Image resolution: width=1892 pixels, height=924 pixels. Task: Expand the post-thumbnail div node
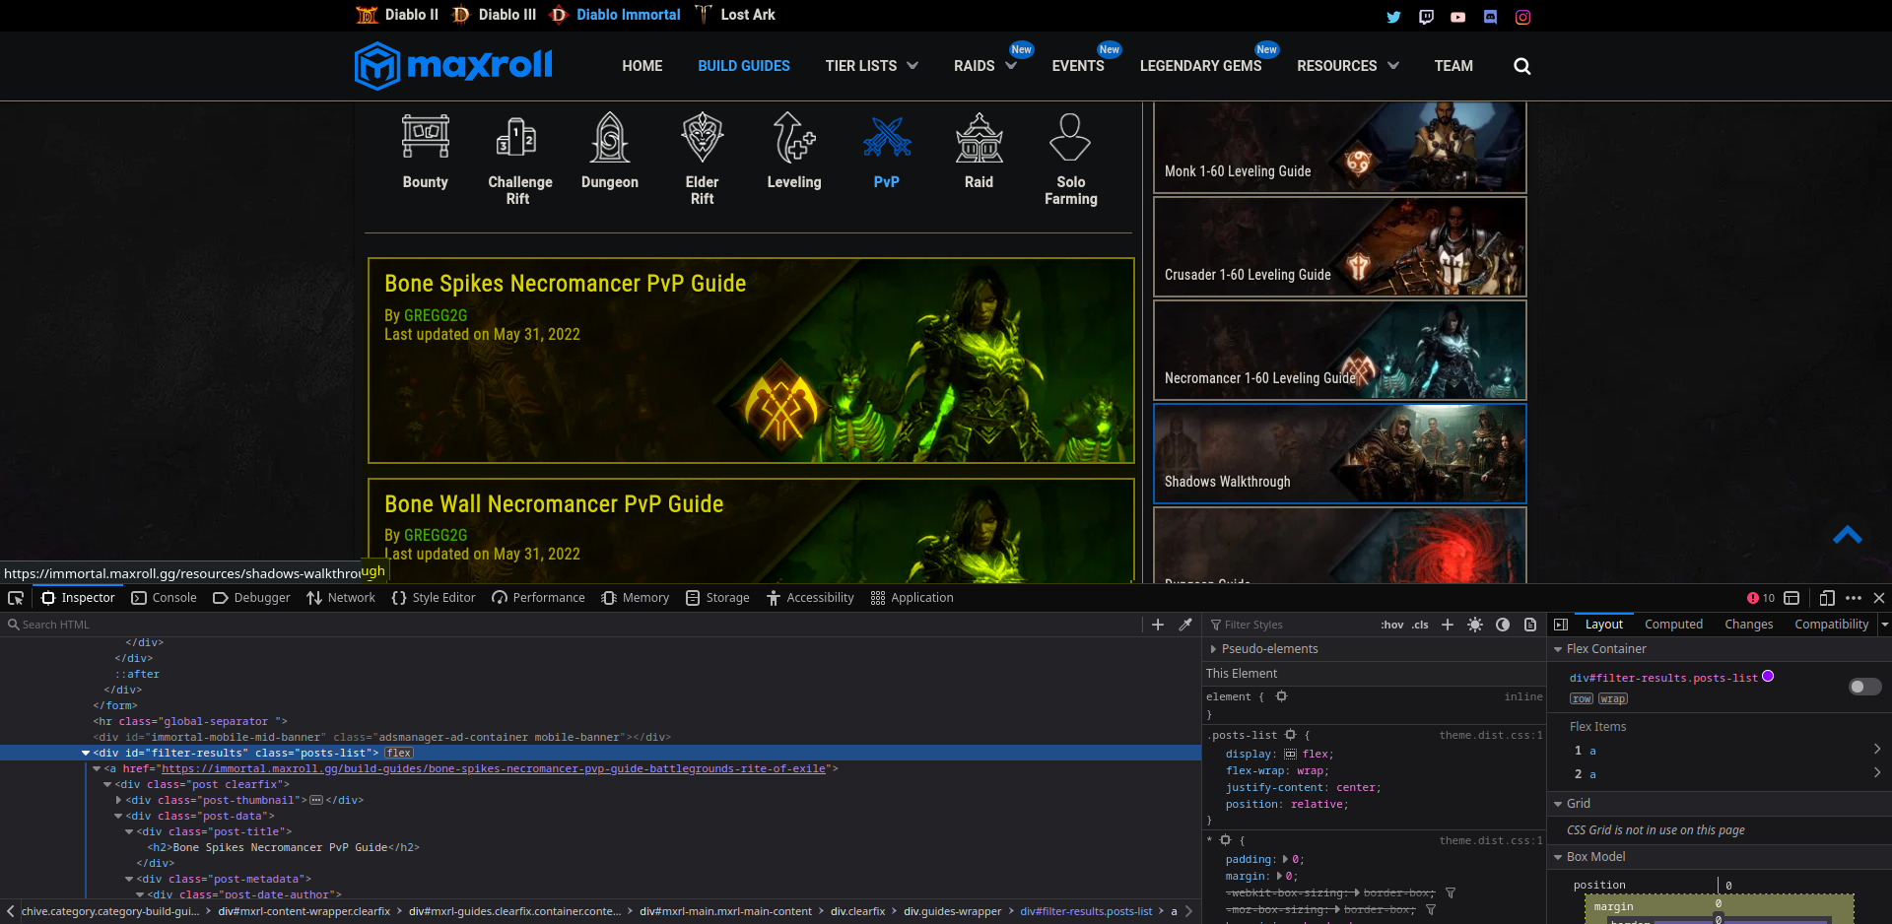click(x=119, y=800)
